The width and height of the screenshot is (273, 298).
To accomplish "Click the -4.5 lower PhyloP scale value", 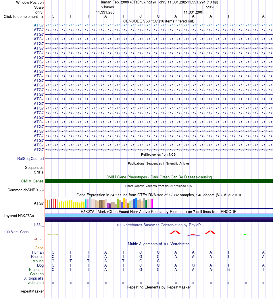I will coord(37,239).
